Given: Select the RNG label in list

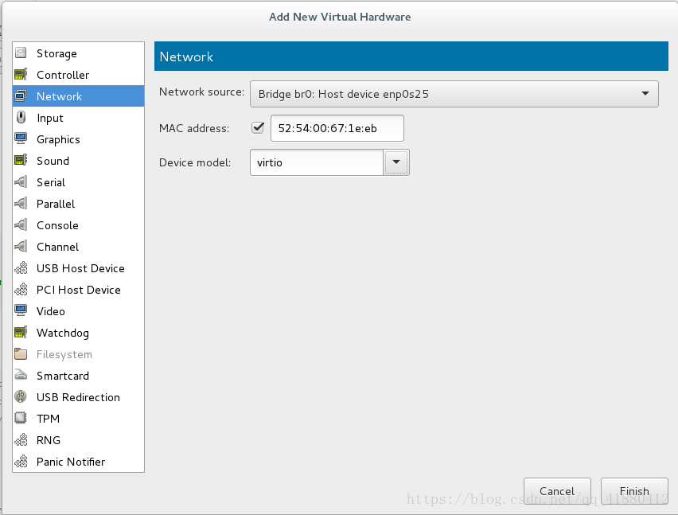Looking at the screenshot, I should coord(48,440).
